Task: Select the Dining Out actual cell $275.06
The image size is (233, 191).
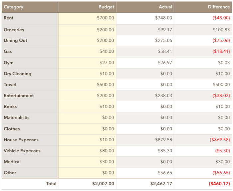Action: [145, 40]
